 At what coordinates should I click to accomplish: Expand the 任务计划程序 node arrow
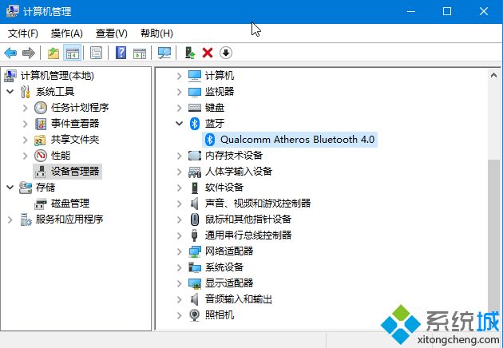pyautogui.click(x=26, y=108)
